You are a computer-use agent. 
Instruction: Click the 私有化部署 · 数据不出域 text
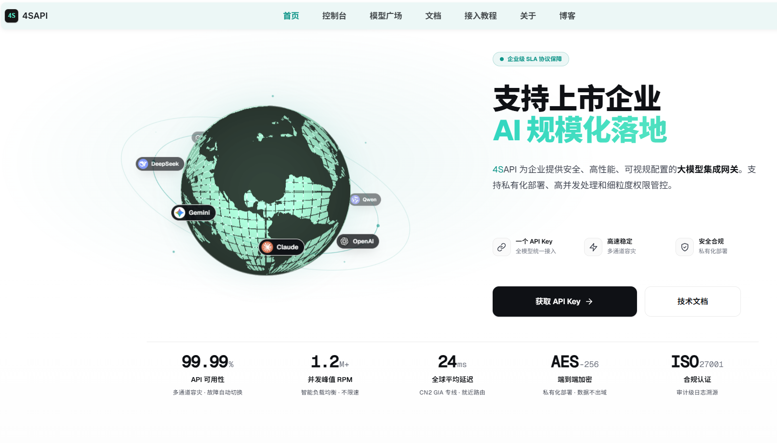click(x=575, y=393)
